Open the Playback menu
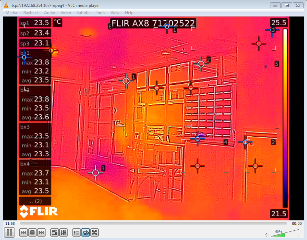This screenshot has width=307, height=240. point(30,12)
